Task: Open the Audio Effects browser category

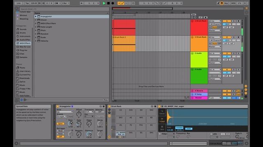Action: tap(23, 40)
